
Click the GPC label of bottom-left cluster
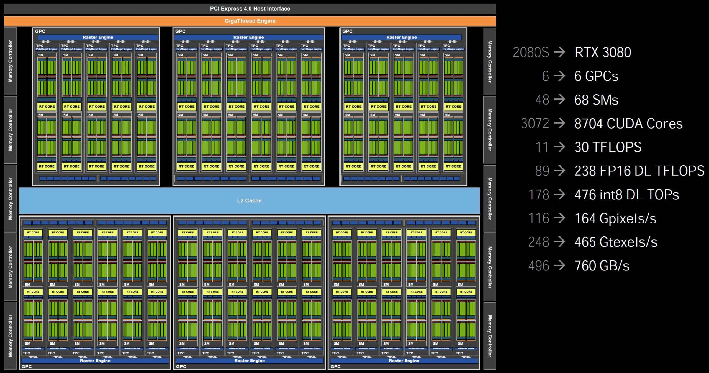point(27,367)
